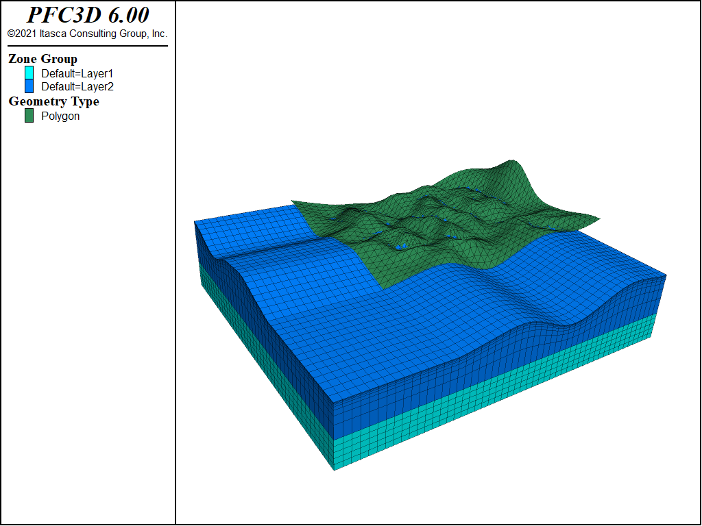Select the Polygon legend label
This screenshot has height=526, width=702.
point(60,116)
